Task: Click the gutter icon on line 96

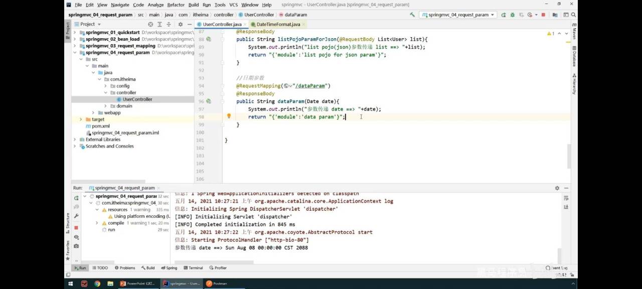Action: (209, 101)
